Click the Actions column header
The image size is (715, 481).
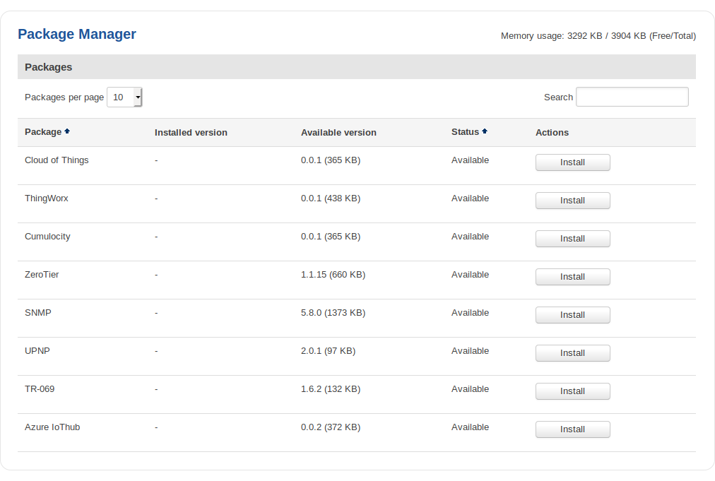(x=552, y=133)
